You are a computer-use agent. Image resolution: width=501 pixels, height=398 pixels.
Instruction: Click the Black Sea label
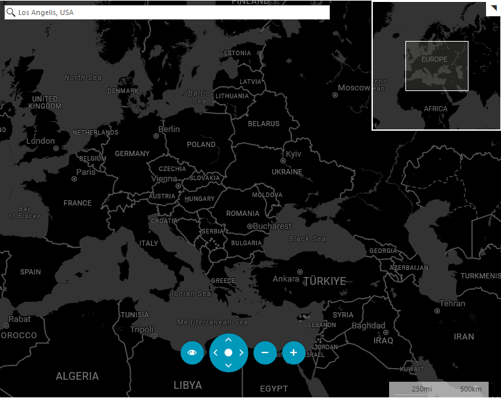coord(307,239)
